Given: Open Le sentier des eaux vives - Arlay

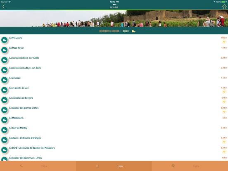Looking at the screenshot, I should [114, 158].
